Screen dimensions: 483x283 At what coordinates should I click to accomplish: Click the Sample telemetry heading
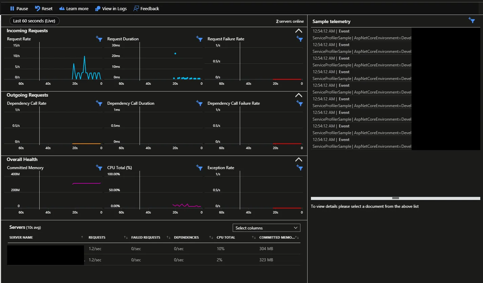pyautogui.click(x=331, y=21)
